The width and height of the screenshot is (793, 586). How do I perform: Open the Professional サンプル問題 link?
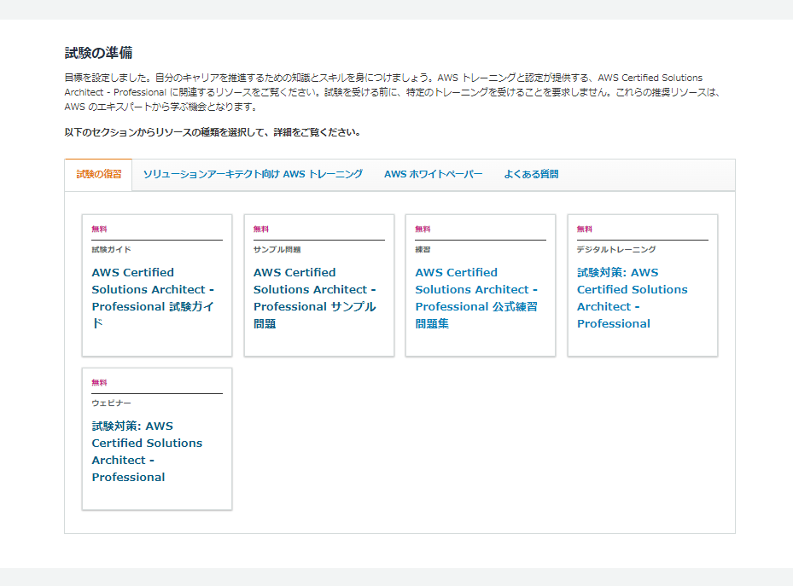pos(315,298)
